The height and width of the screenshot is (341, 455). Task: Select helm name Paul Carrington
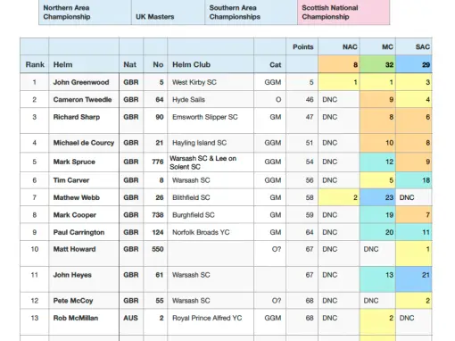pos(79,232)
